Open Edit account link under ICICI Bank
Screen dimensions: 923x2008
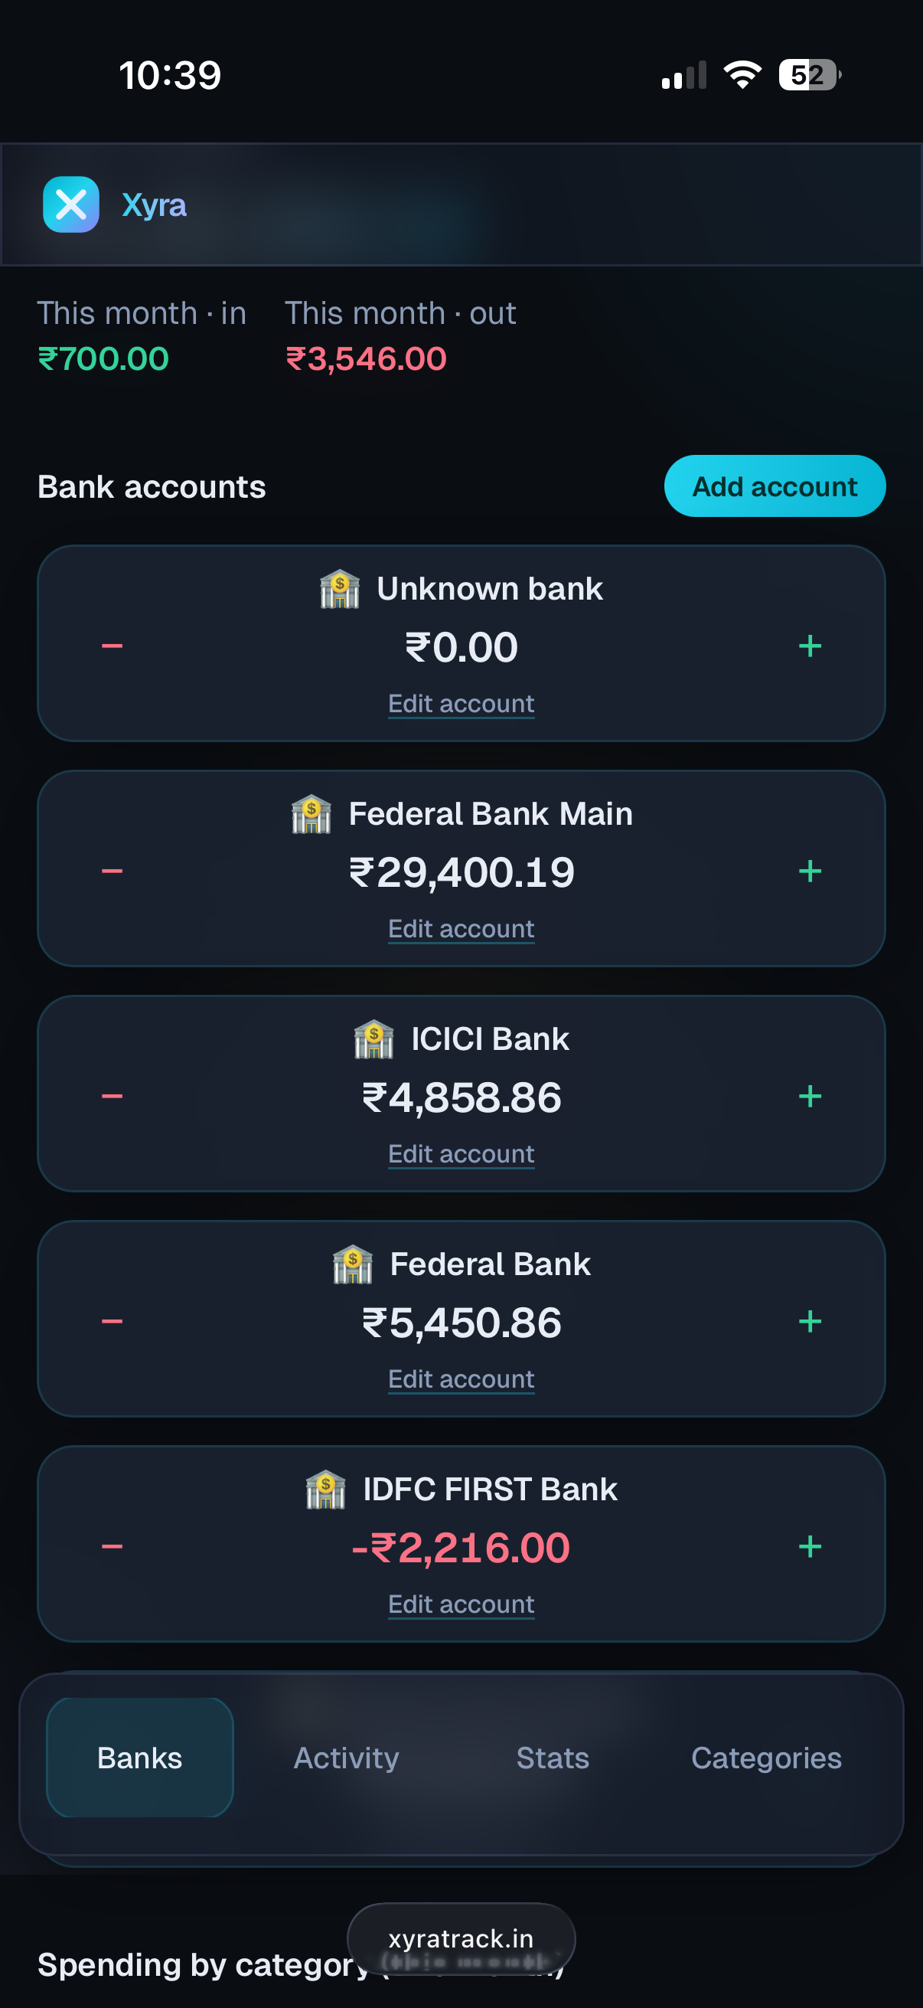coord(461,1153)
